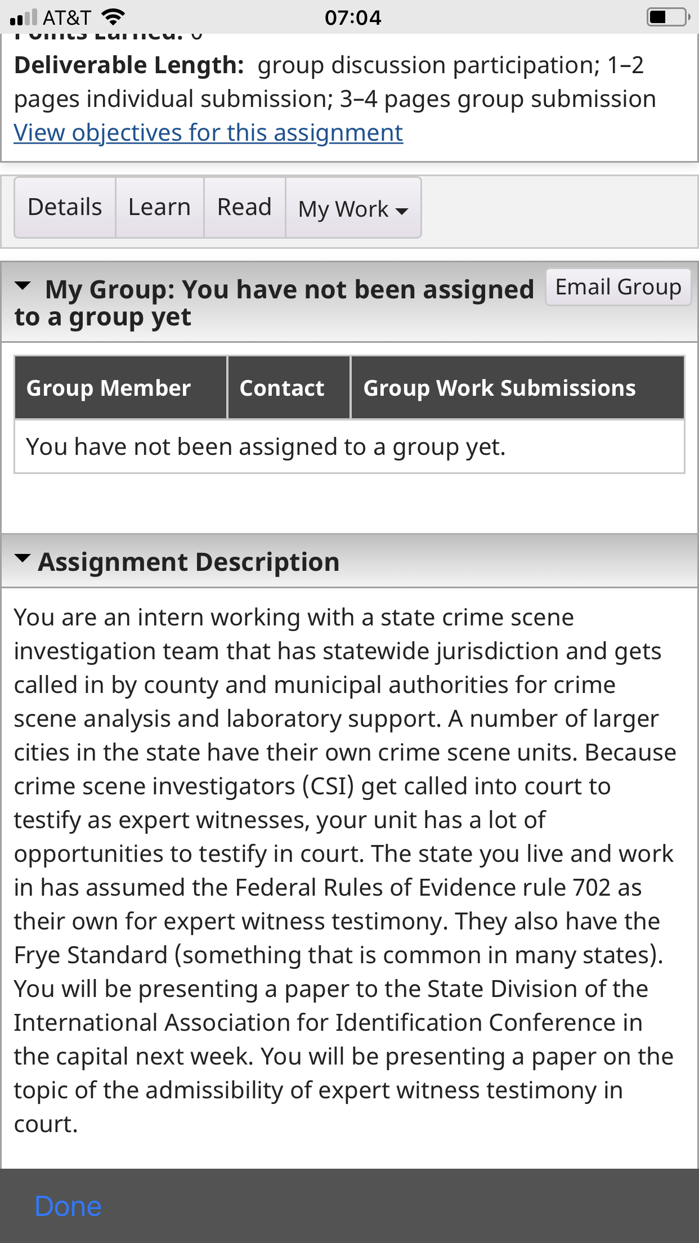699x1243 pixels.
Task: Select the Group Member column header
Action: coord(120,388)
